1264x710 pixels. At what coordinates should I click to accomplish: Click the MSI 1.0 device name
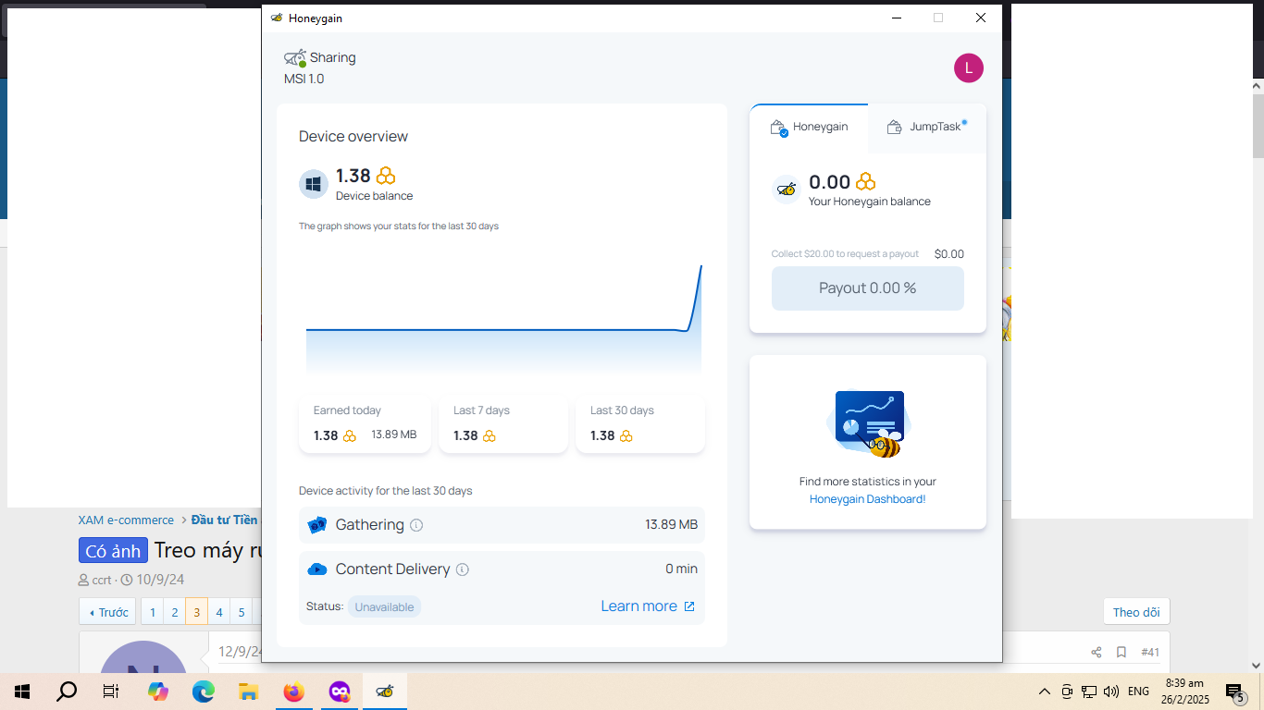[x=304, y=80]
